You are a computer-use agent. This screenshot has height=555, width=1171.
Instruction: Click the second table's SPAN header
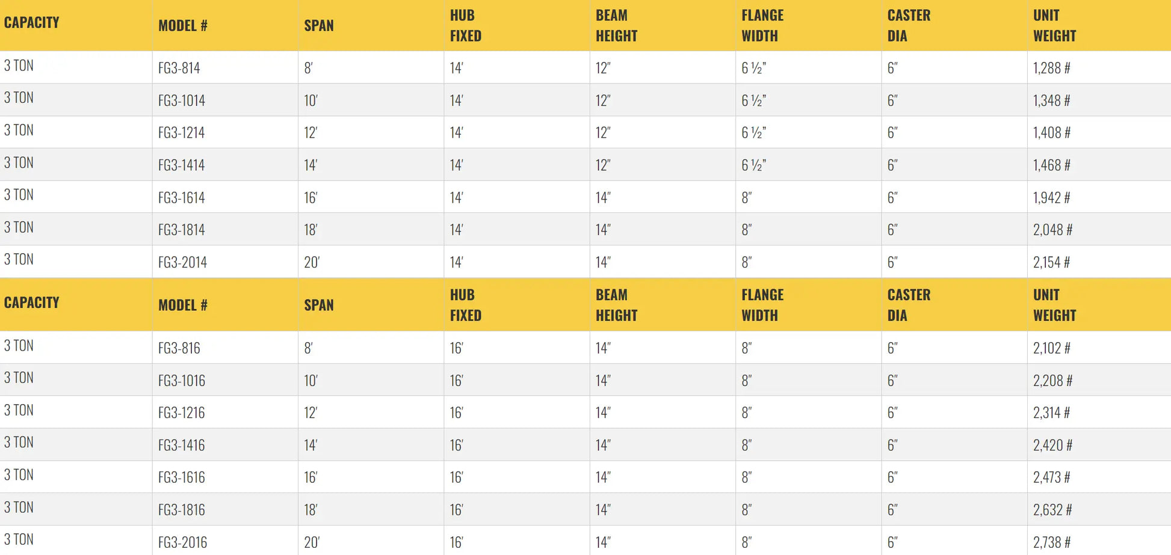point(319,305)
